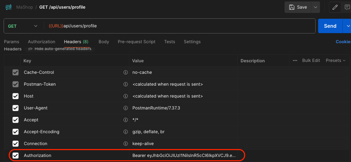Uncheck the Connection header checkbox
Image resolution: width=351 pixels, height=162 pixels.
(16, 144)
